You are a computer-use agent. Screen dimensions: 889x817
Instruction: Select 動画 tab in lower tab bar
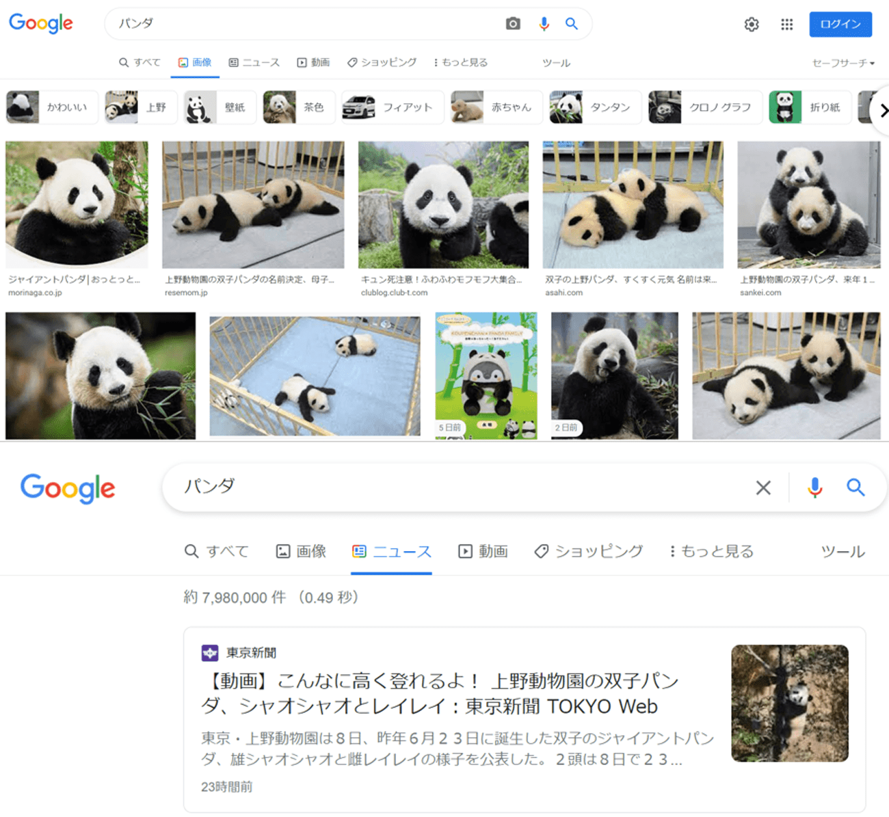[483, 552]
